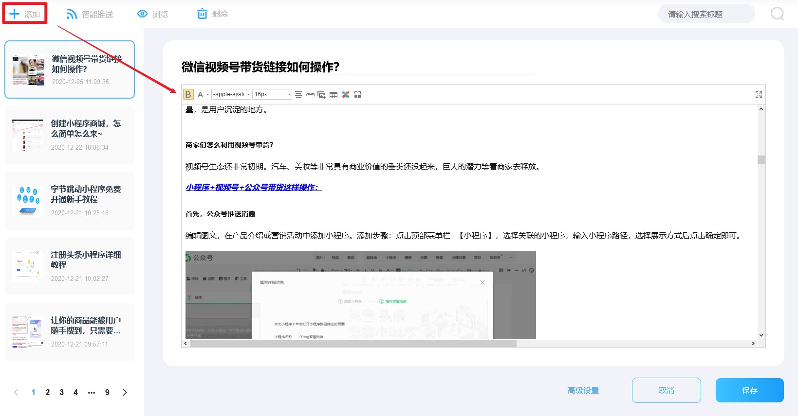Click thumbnail of 创建小程序商城 article
The image size is (798, 416).
coord(28,135)
